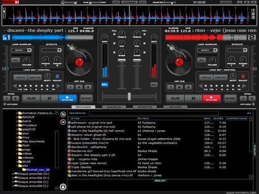Select the Minimal_nov_06 folder
This screenshot has height=194, width=259.
point(36,170)
